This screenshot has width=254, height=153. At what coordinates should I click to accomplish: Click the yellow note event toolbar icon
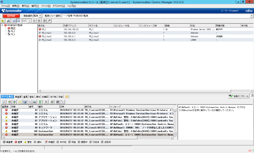coord(20,102)
